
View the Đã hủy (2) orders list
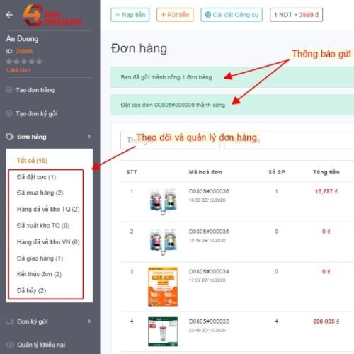click(31, 290)
